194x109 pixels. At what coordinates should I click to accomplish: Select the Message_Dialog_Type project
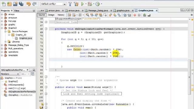click(x=18, y=45)
